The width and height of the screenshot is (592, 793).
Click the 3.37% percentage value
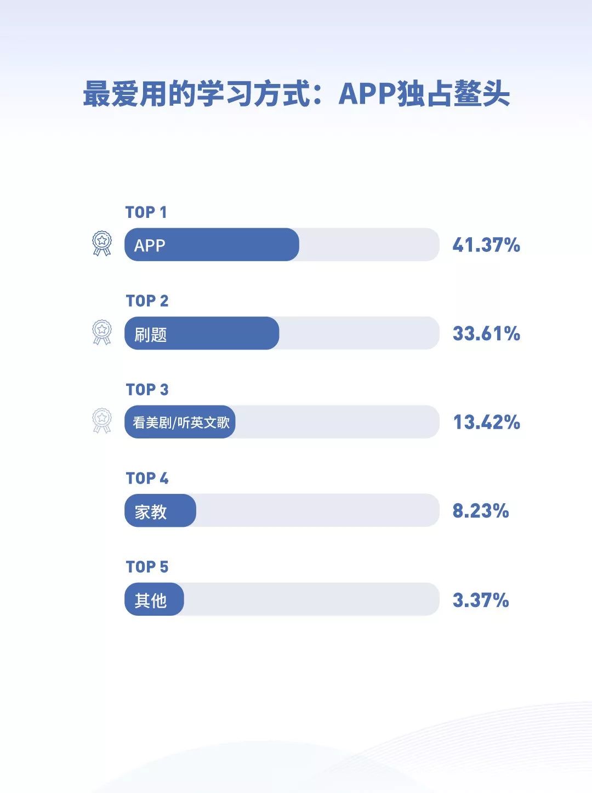pyautogui.click(x=481, y=600)
